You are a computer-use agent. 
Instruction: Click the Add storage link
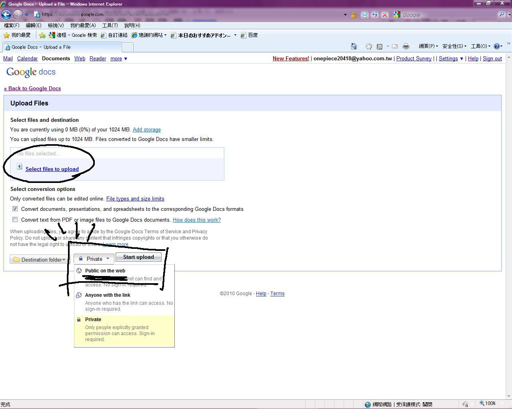pos(147,129)
